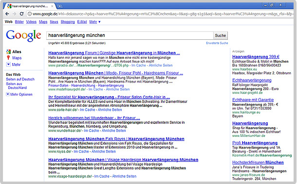Open Visage Haardesign result title
297x184 pixels.
click(123, 160)
